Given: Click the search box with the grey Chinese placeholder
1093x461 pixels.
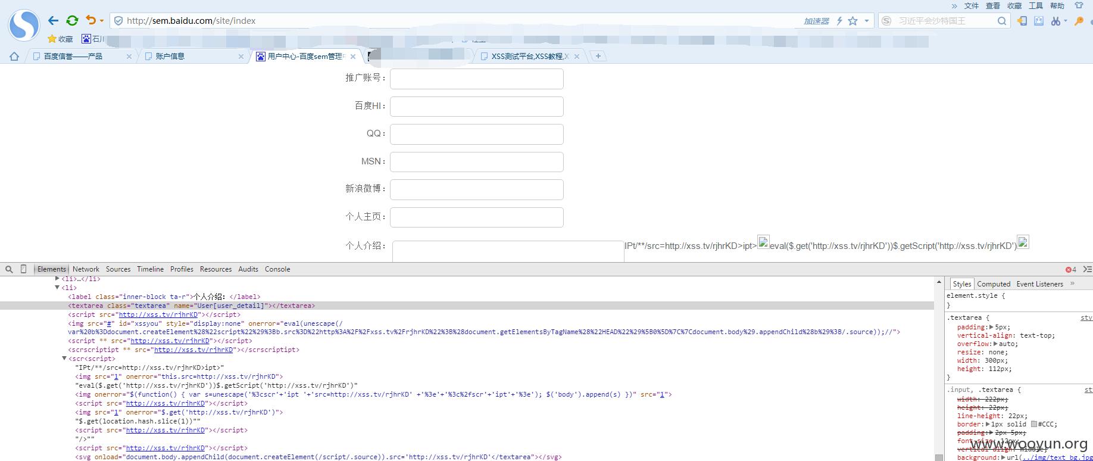Looking at the screenshot, I should [x=945, y=21].
